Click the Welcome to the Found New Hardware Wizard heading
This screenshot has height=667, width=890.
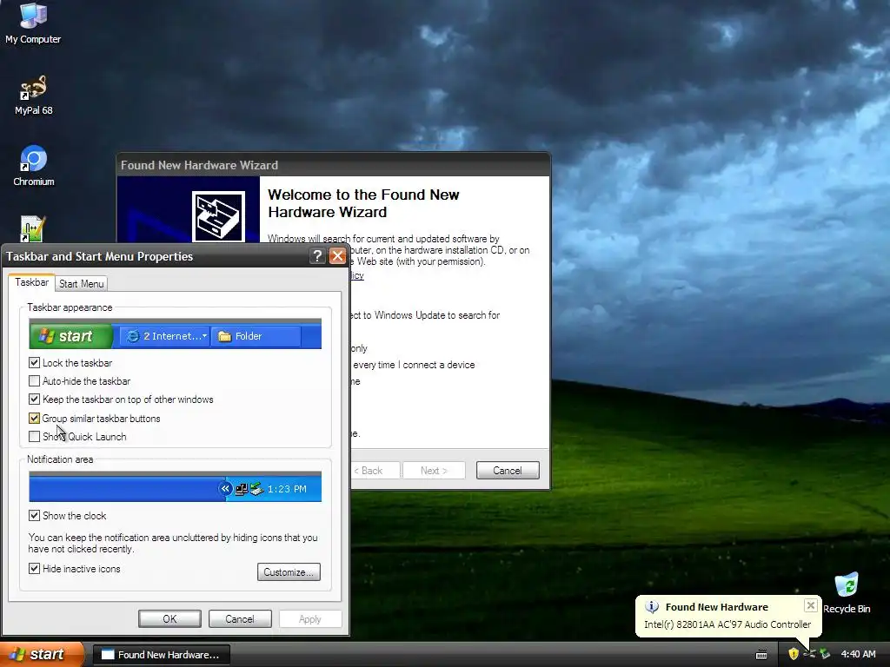click(363, 203)
